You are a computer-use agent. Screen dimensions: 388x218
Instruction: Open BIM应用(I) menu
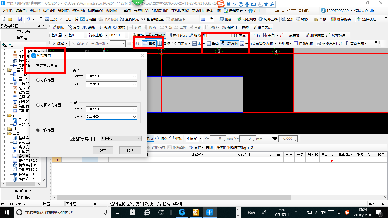(x=160, y=11)
